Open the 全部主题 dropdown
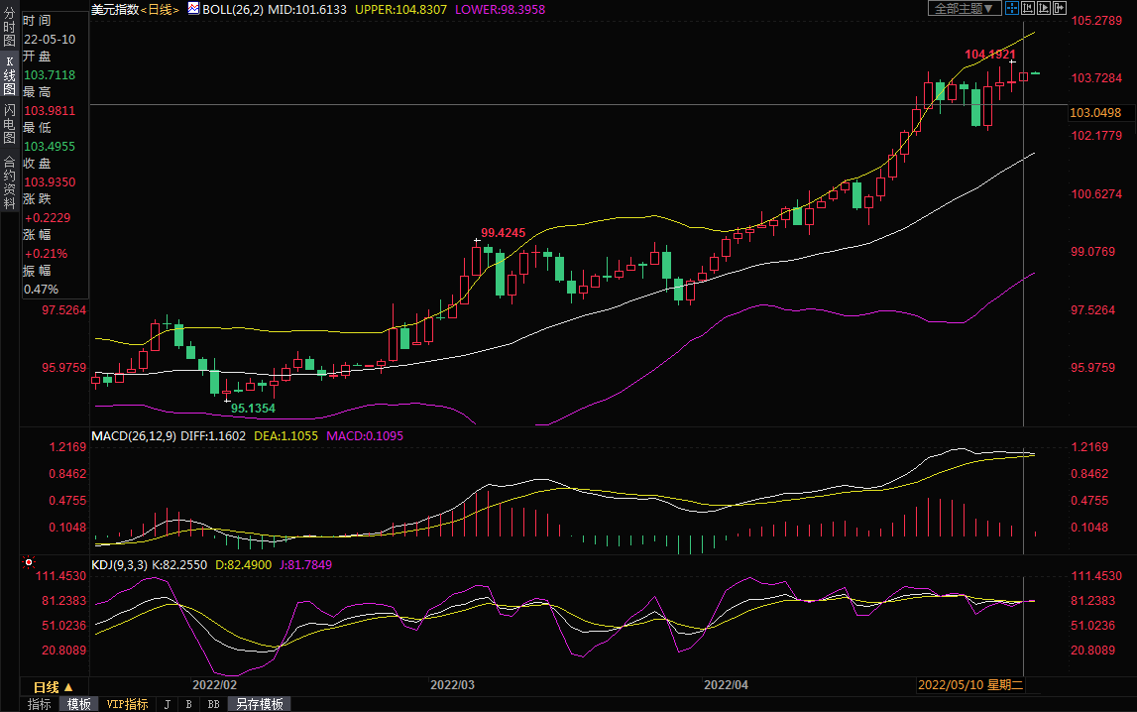This screenshot has width=1137, height=712. click(x=963, y=8)
